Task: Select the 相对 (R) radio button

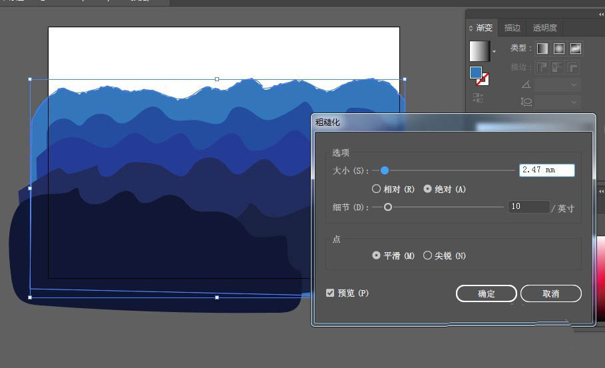Action: (376, 188)
